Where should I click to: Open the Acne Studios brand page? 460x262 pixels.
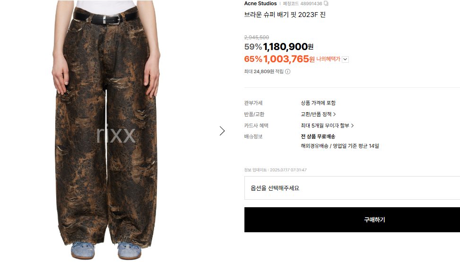(x=260, y=3)
